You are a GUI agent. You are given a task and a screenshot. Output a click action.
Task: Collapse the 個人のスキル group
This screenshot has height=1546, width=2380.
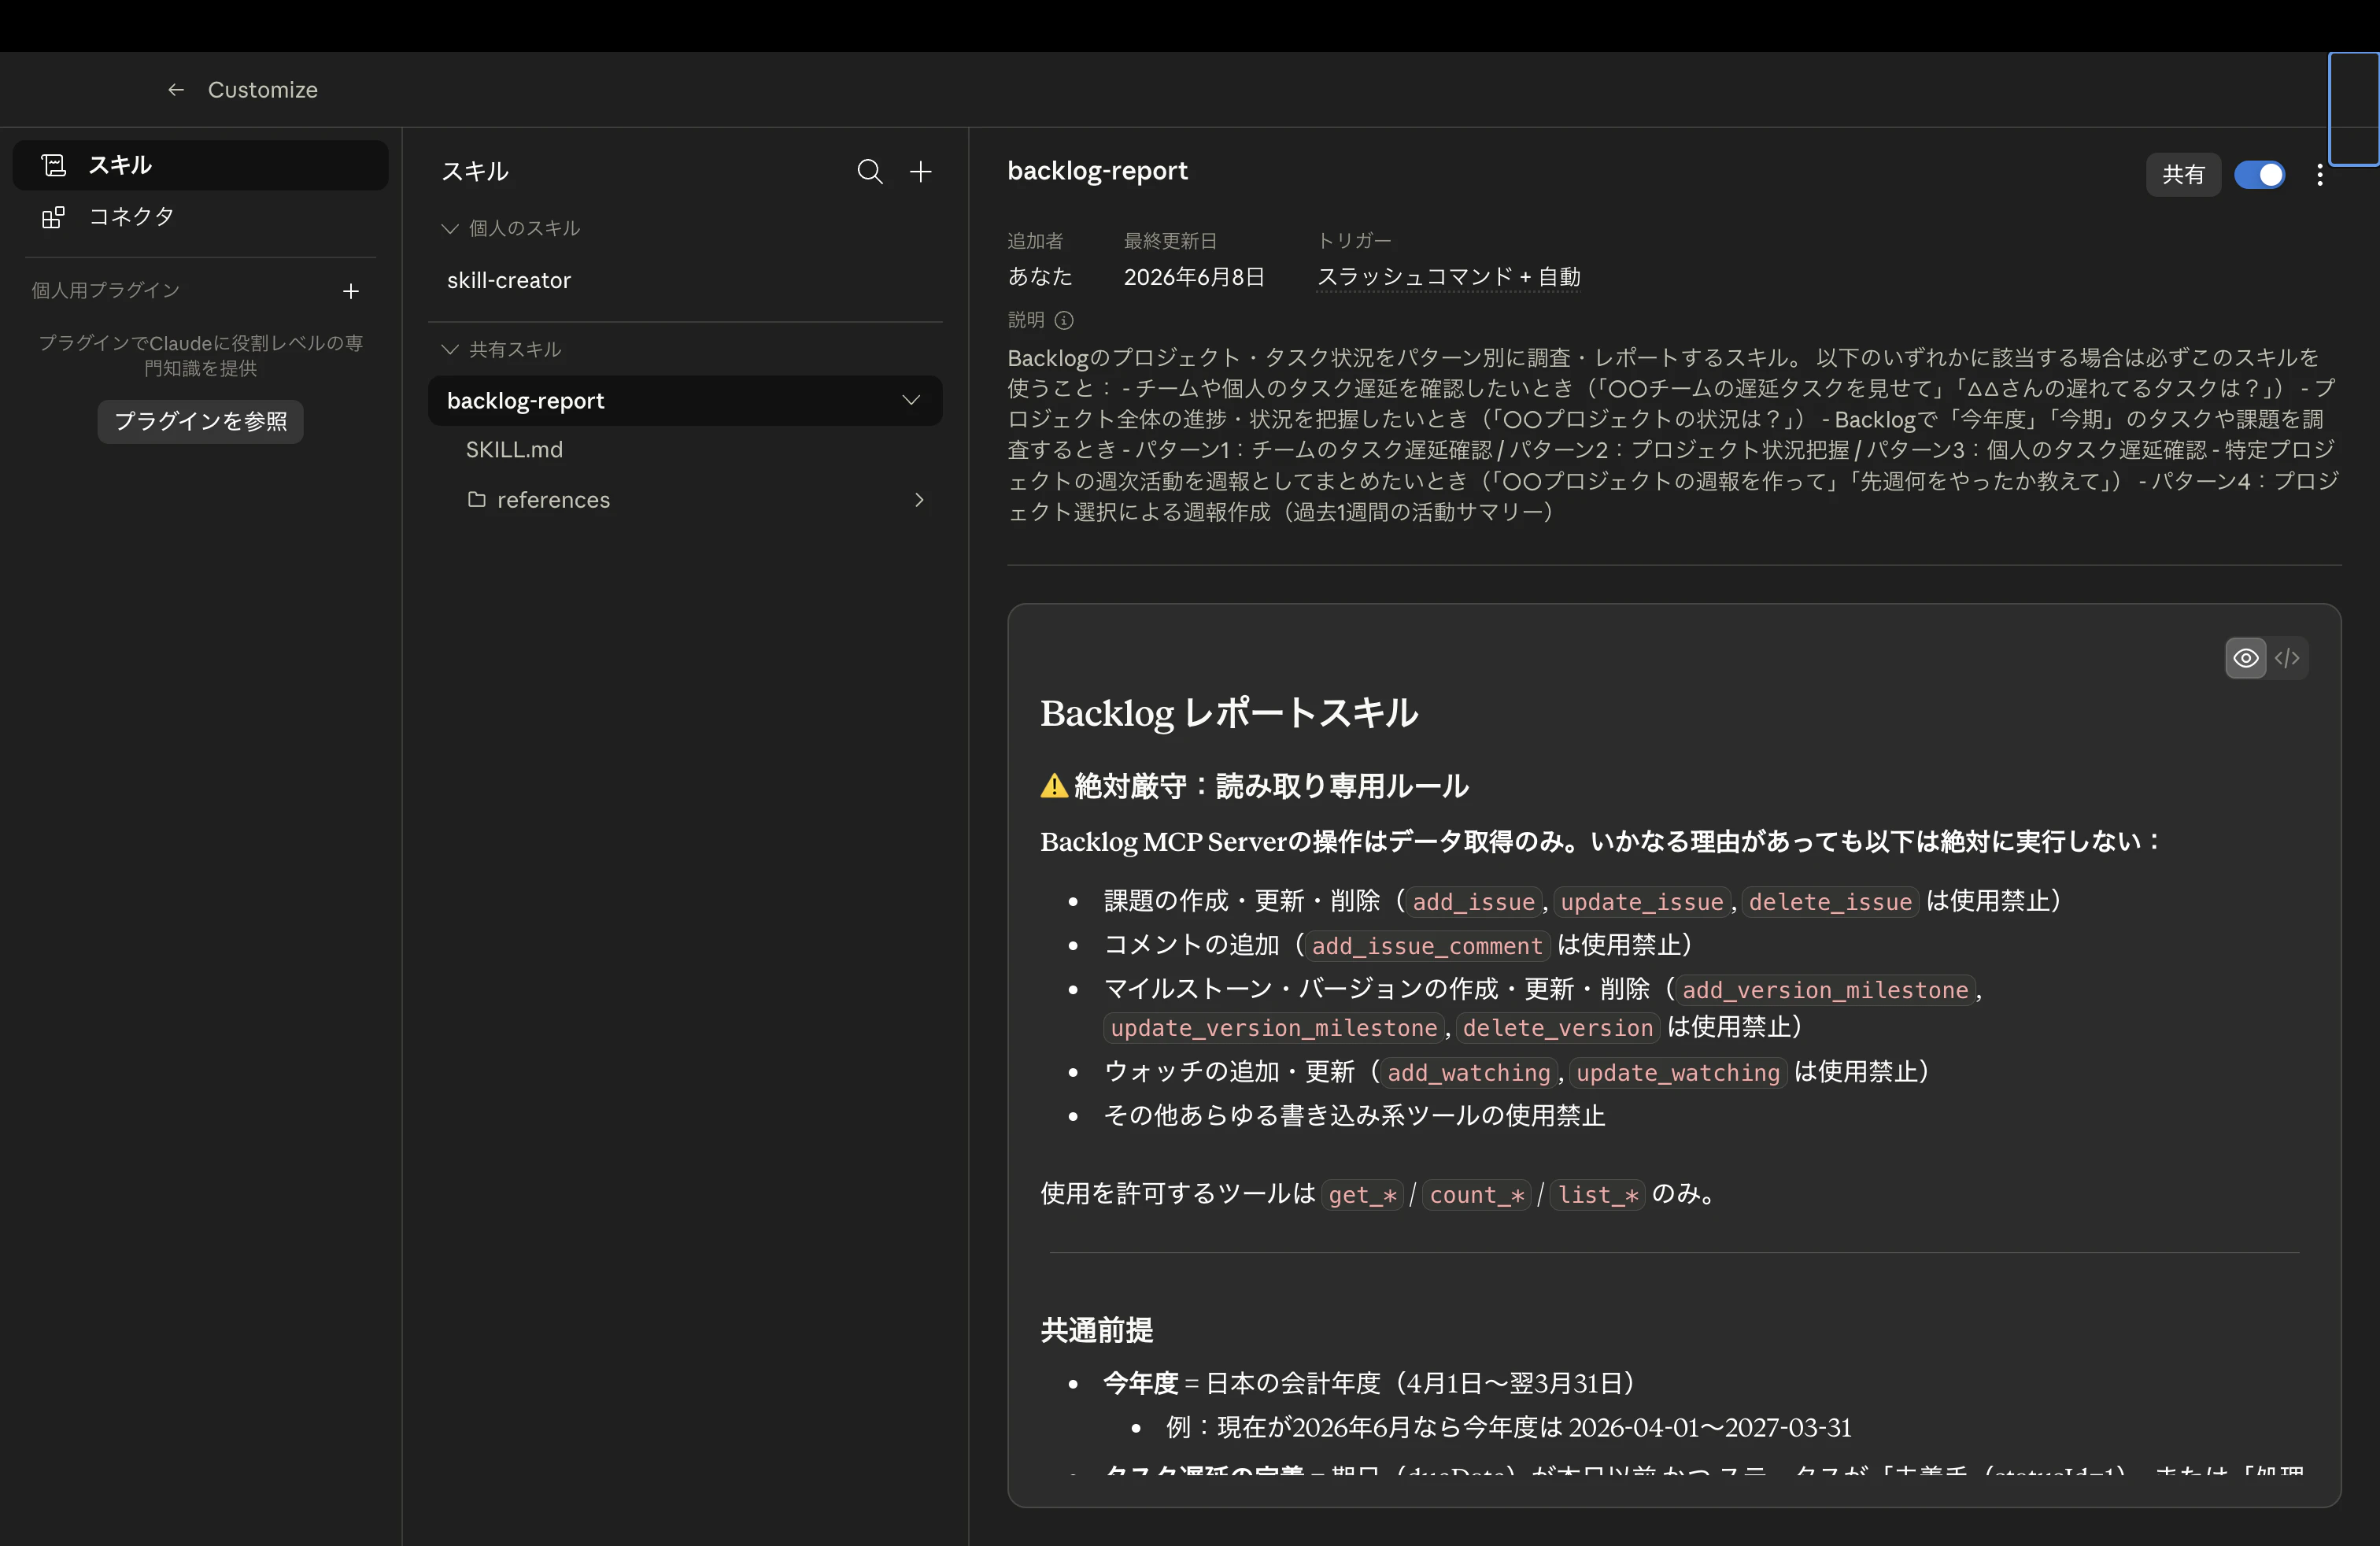pyautogui.click(x=510, y=228)
